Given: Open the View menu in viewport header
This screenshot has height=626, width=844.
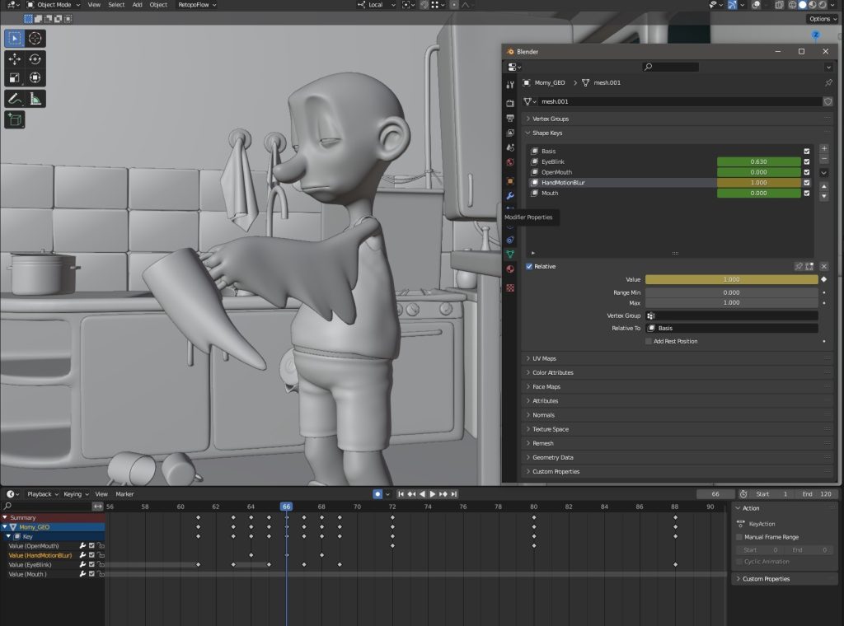Looking at the screenshot, I should [x=94, y=5].
